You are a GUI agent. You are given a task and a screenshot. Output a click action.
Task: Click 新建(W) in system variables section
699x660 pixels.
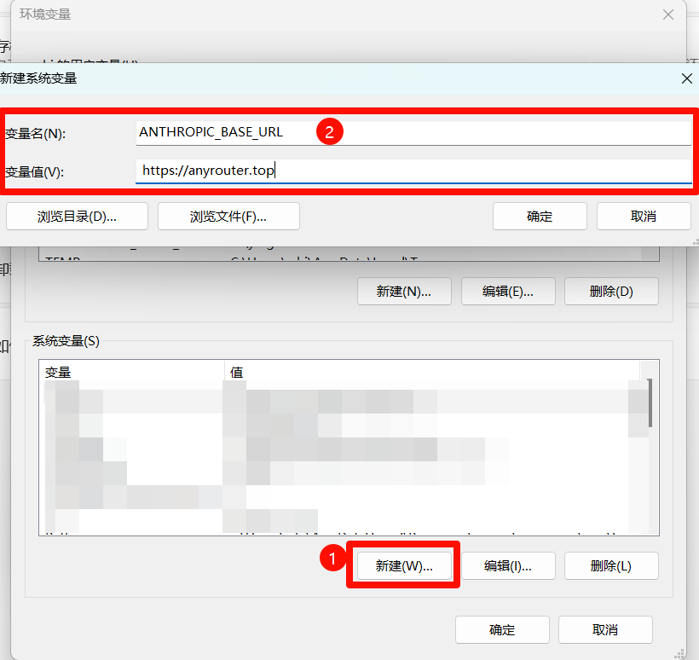(x=404, y=566)
